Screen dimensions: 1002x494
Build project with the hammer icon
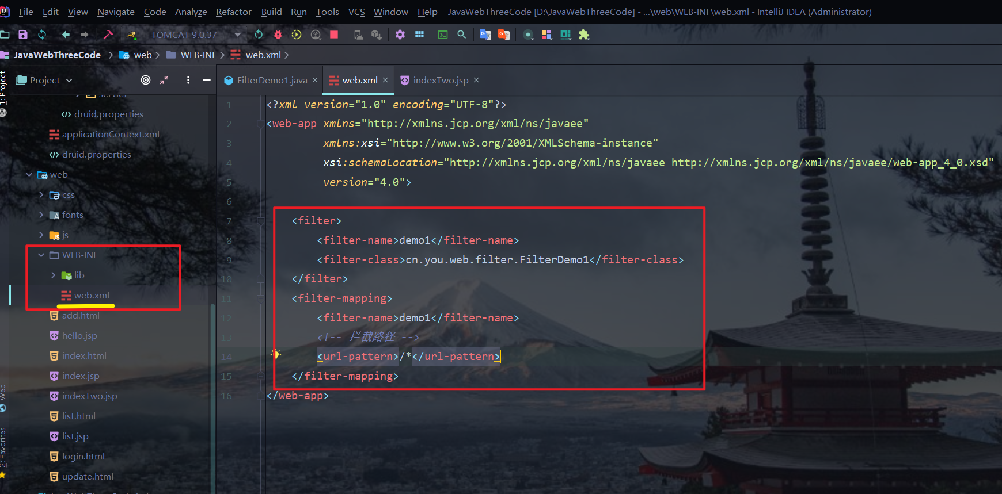pos(108,35)
